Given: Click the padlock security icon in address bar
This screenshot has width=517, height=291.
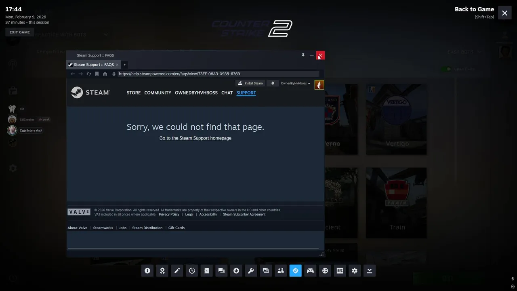Looking at the screenshot, I should (114, 74).
